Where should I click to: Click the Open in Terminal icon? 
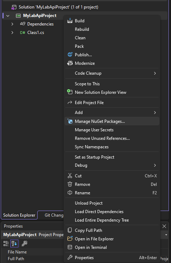(x=70, y=247)
